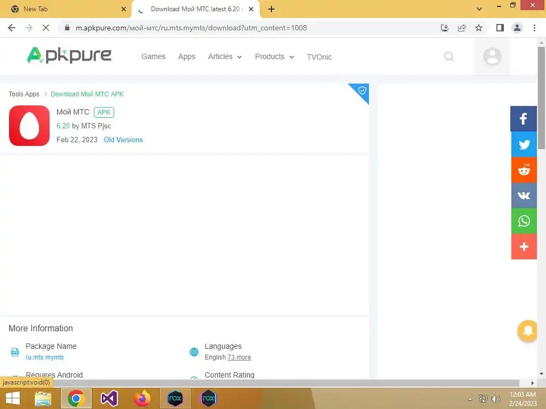Open a new browser tab
546x409 pixels.
271,9
